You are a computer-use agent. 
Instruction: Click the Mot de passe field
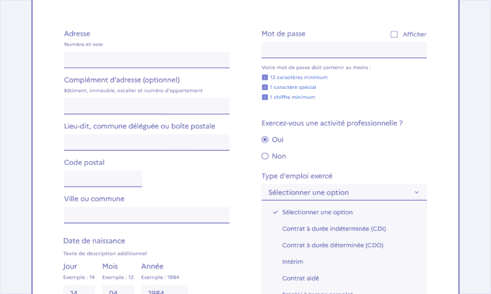coord(344,50)
